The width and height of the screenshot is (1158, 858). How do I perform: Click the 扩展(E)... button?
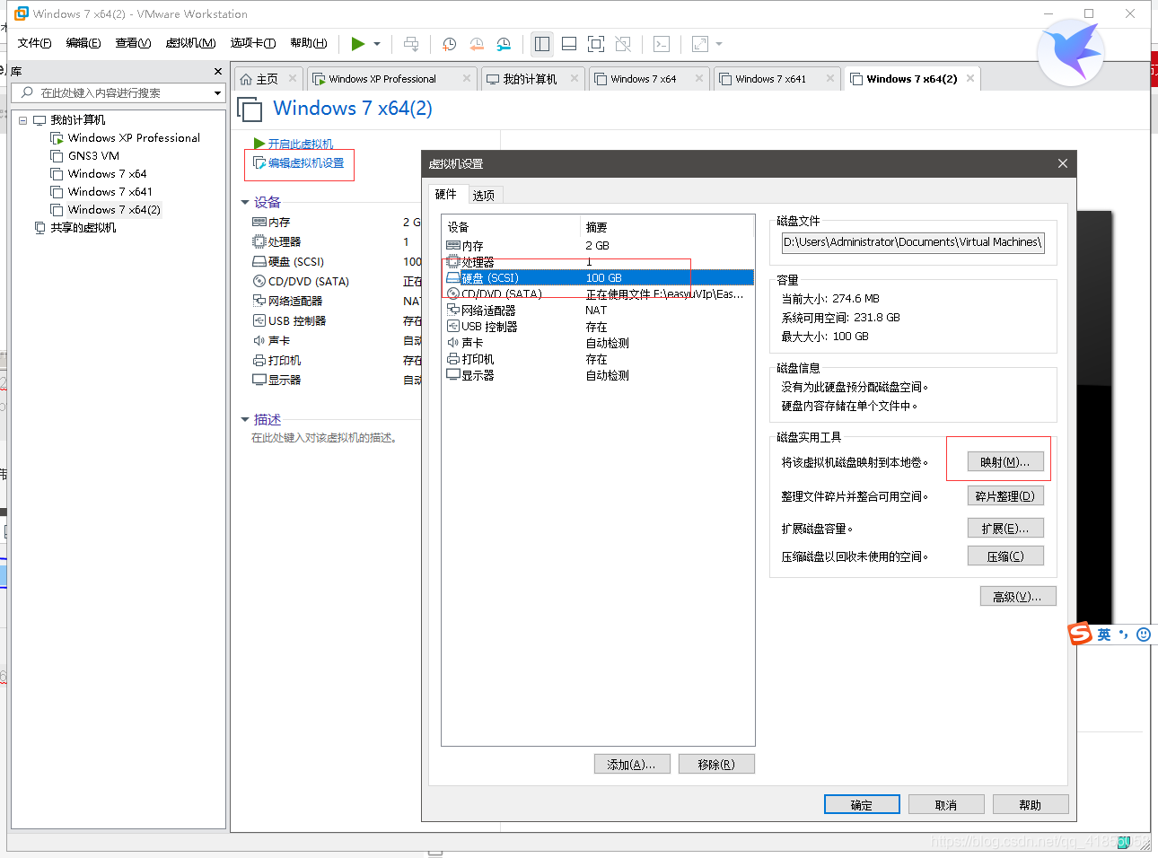1005,529
